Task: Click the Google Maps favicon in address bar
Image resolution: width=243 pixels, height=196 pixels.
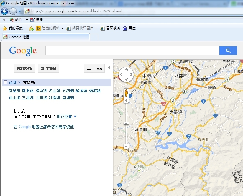Action: 27,11
